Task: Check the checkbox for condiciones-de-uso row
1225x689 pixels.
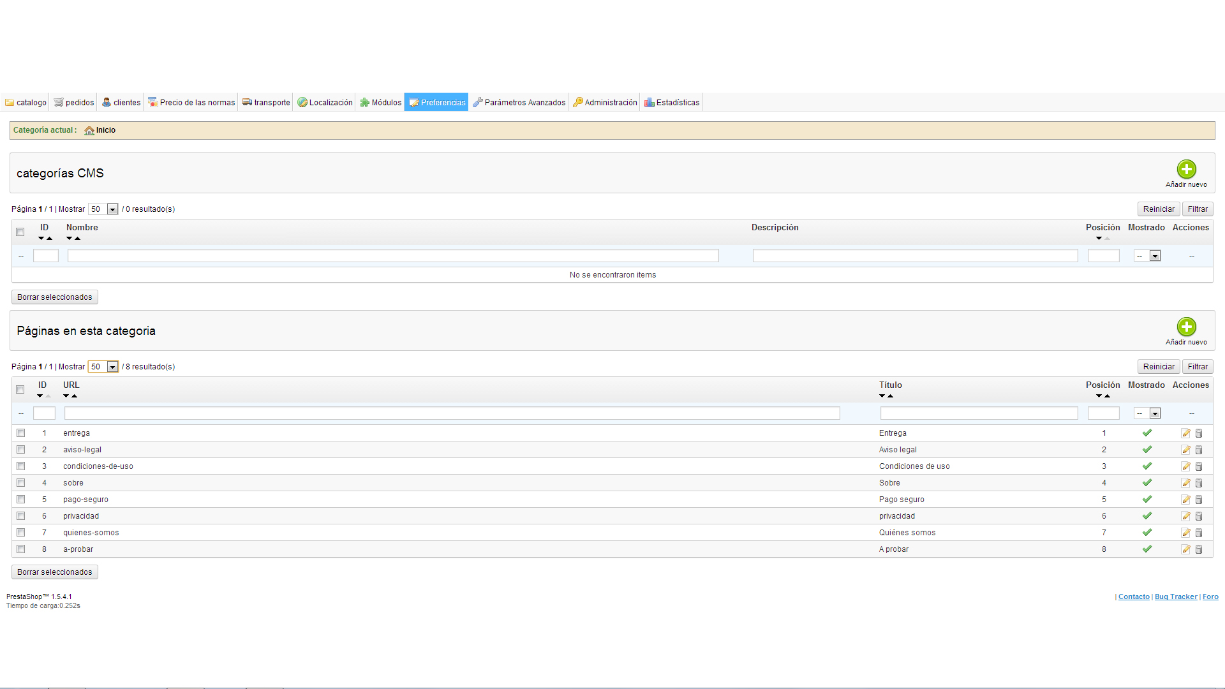Action: click(x=20, y=466)
